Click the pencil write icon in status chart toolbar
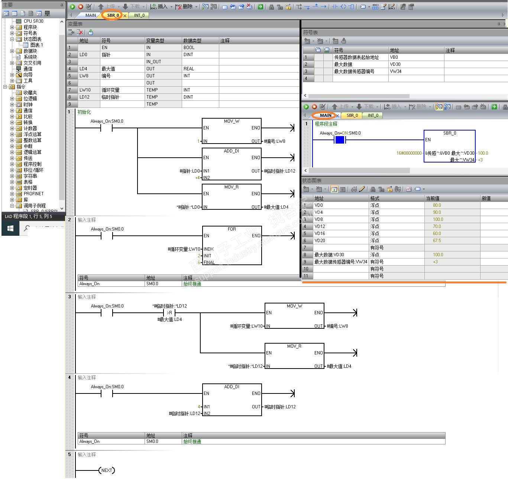The width and height of the screenshot is (508, 479). [x=362, y=189]
